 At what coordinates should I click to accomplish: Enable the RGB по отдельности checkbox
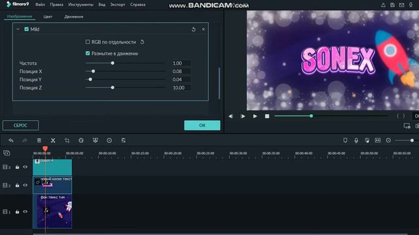pos(88,42)
